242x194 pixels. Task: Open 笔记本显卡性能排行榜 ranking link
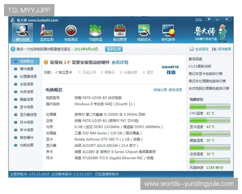click(x=205, y=74)
